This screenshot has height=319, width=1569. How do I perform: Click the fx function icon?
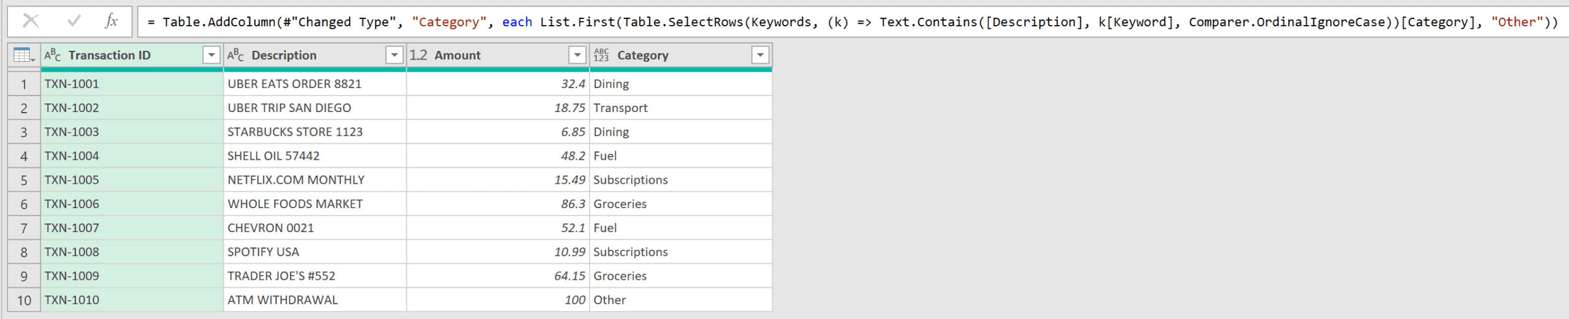(112, 21)
